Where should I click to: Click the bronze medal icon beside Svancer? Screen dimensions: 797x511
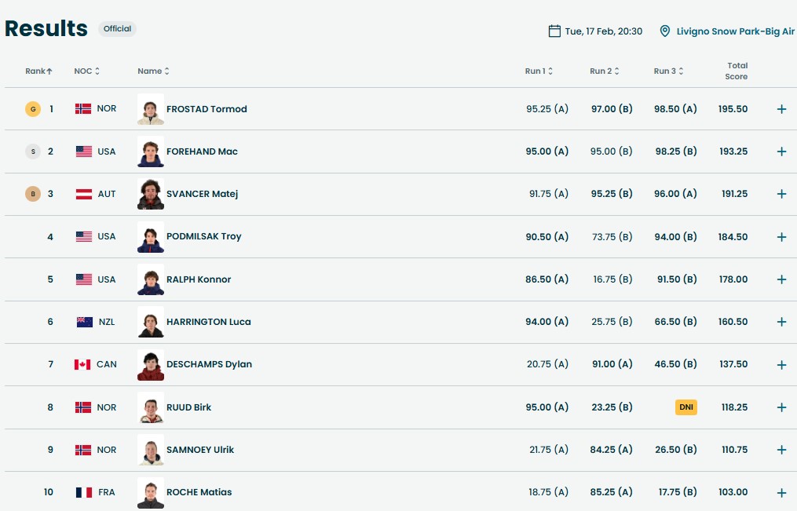[32, 194]
